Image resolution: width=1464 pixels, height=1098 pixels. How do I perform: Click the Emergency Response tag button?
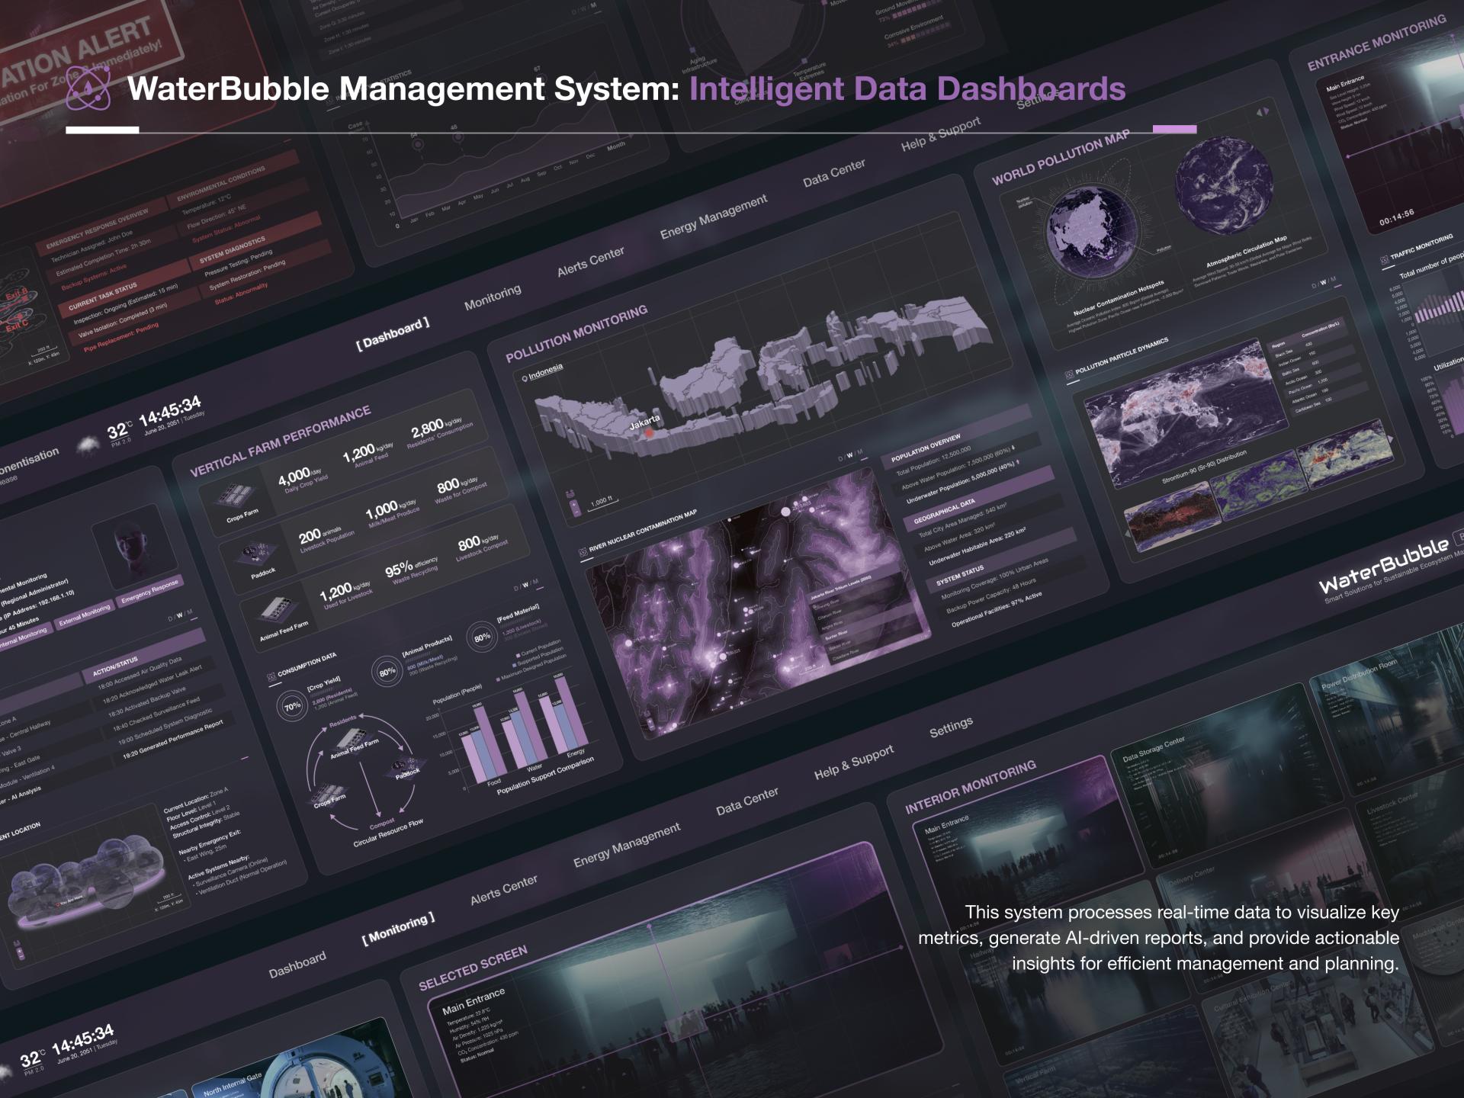pos(149,592)
